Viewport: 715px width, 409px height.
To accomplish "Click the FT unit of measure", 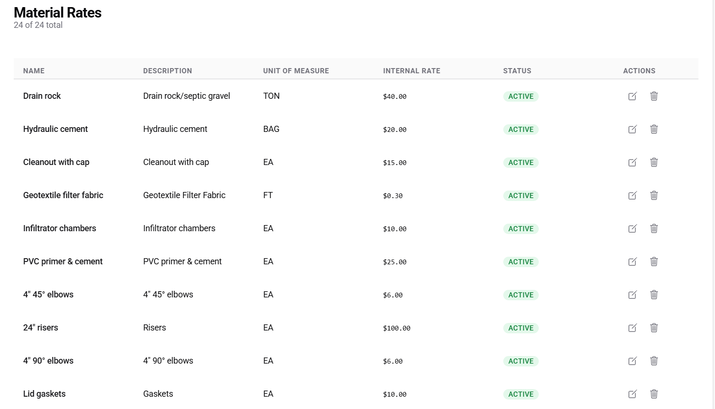I will coord(268,195).
